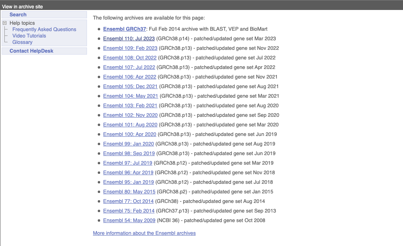The width and height of the screenshot is (403, 246).
Task: Open Ensembl GRCh37 archive link
Action: point(124,29)
